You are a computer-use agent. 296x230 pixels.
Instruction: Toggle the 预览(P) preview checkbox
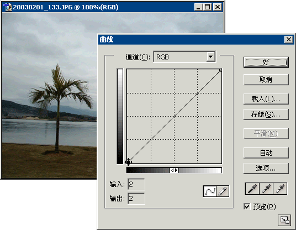(x=247, y=206)
